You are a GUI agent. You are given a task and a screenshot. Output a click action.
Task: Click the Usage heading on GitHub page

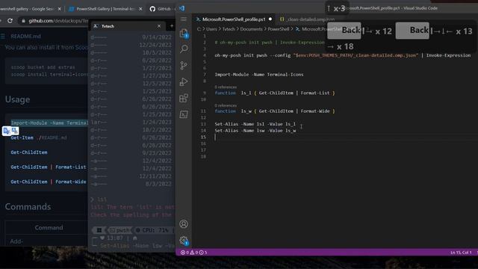17,99
